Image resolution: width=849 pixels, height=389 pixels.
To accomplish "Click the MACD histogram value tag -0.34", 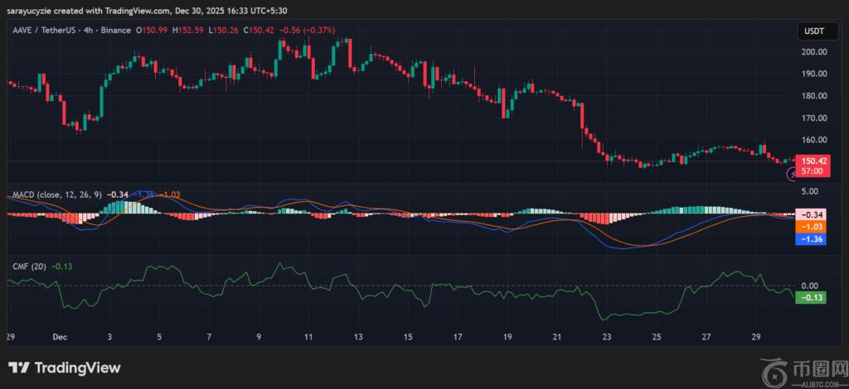I will point(811,214).
